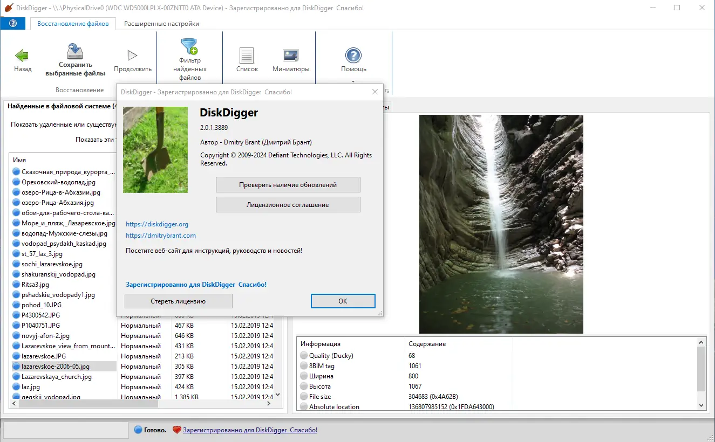Click the blue Готово status icon
Screen dimensions: 715x442
(x=138, y=430)
